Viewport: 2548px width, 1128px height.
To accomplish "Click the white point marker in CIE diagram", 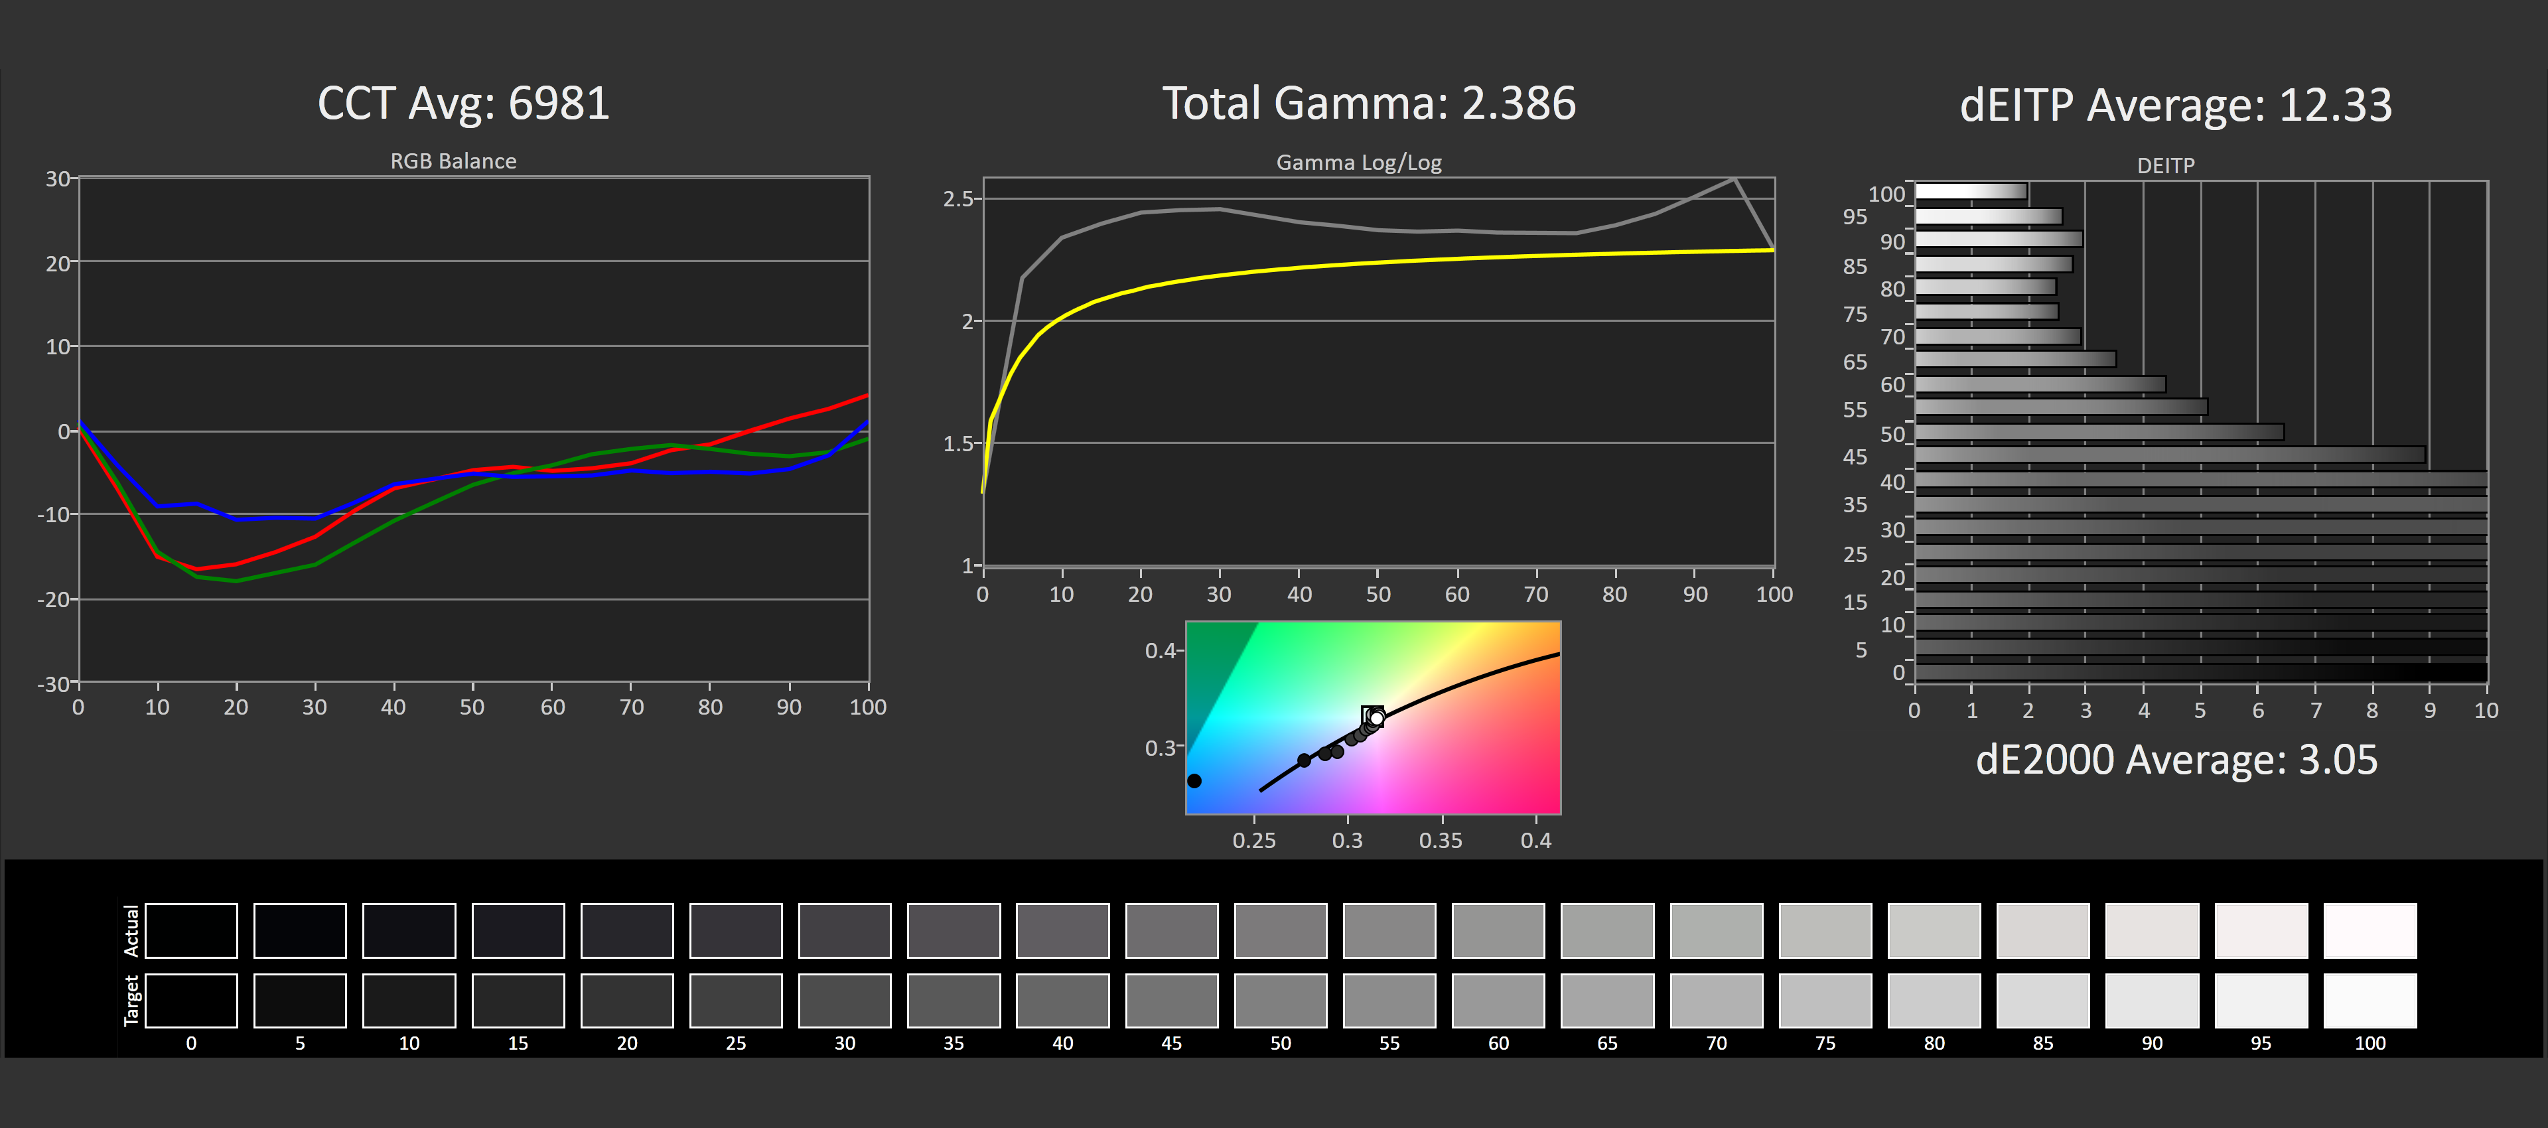I will click(x=1376, y=717).
